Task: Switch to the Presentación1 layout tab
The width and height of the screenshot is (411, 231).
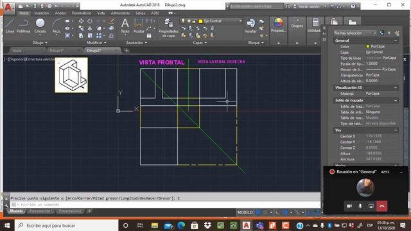Action: [40, 211]
